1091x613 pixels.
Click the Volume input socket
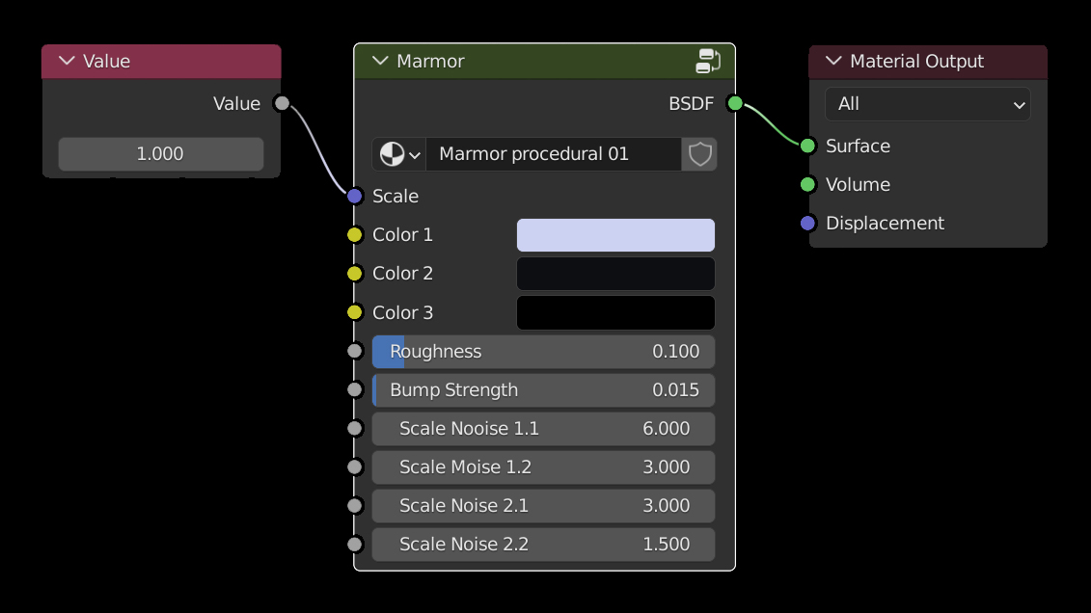click(808, 184)
